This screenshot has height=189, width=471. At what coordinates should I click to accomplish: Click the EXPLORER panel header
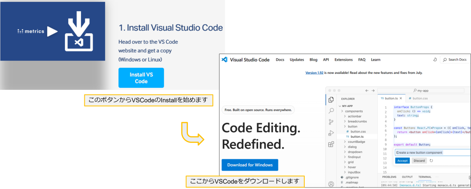348,99
